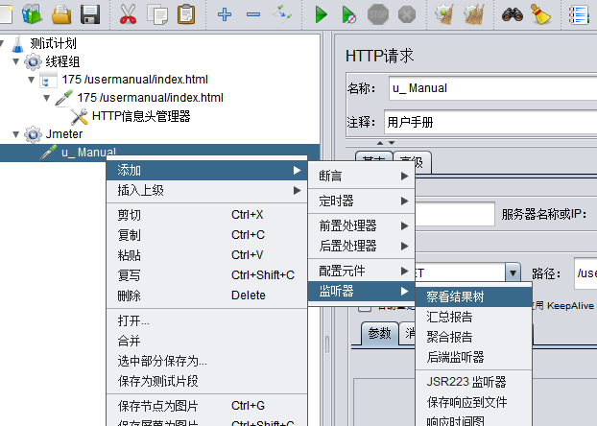Click wrench icon of HTTP信息头管理器

coord(80,116)
